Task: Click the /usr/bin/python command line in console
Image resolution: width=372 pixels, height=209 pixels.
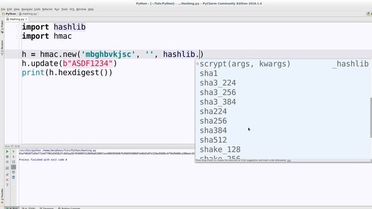Action: (58, 150)
